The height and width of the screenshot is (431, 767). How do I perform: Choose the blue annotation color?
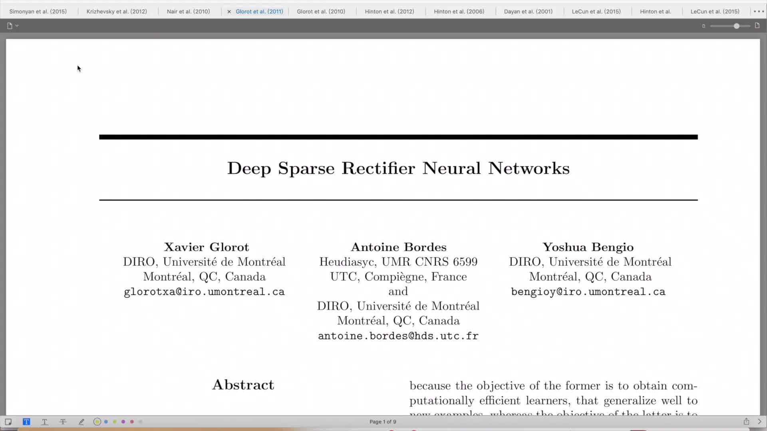coord(106,422)
